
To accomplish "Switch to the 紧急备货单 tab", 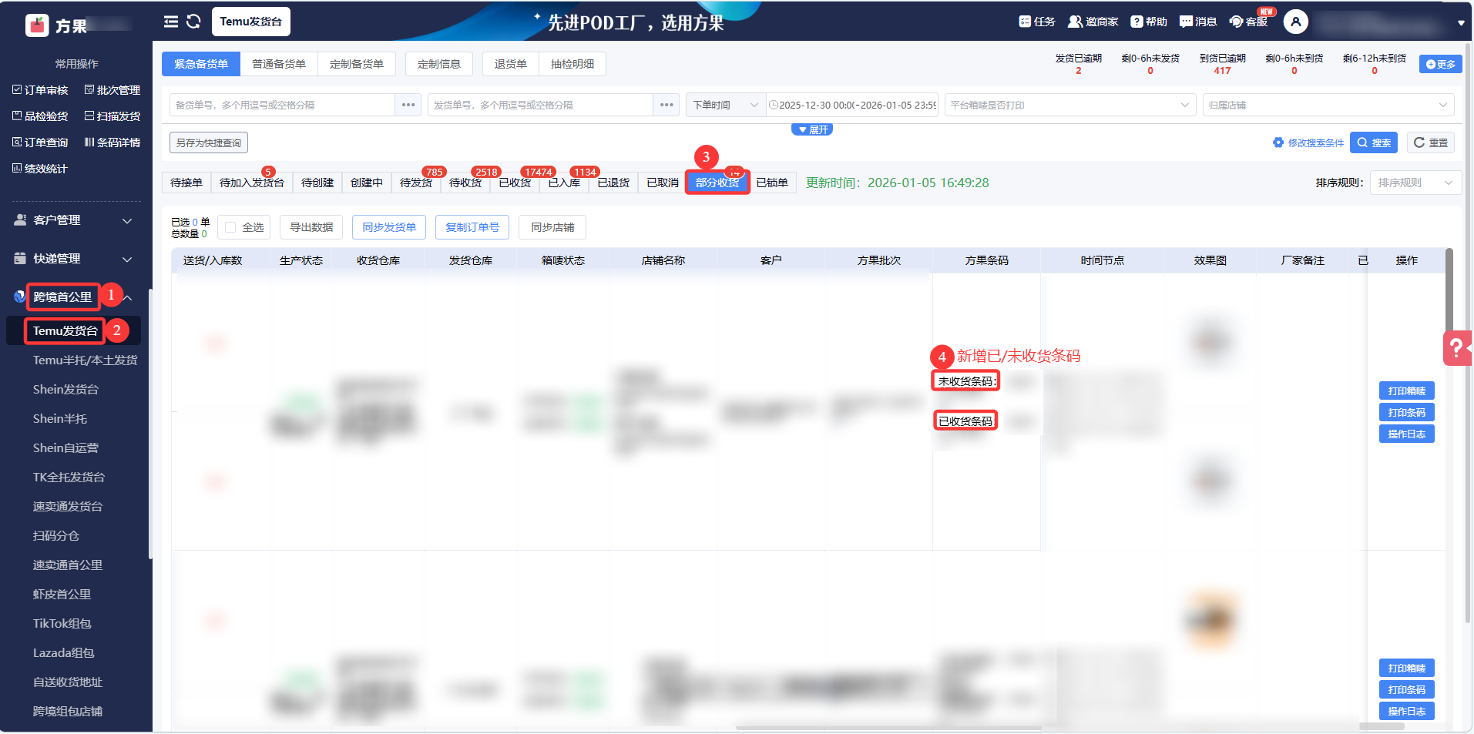I will click(201, 64).
